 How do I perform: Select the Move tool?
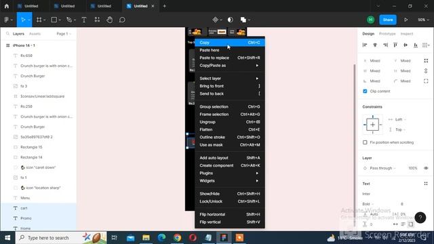pyautogui.click(x=23, y=20)
